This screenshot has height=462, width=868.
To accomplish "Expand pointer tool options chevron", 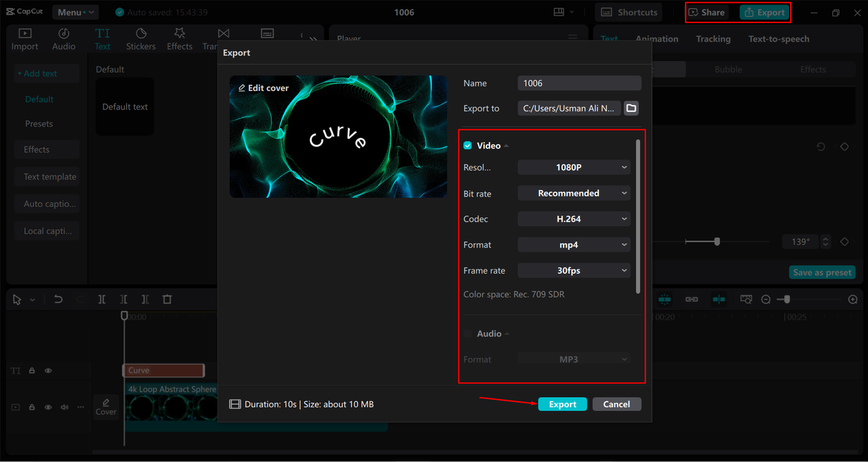I will point(32,299).
